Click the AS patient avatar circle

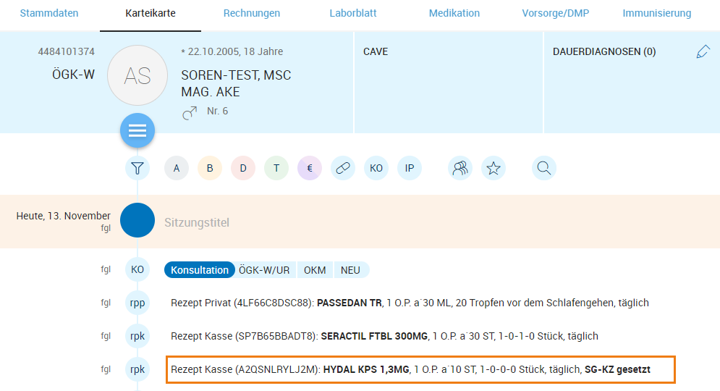[x=137, y=75]
